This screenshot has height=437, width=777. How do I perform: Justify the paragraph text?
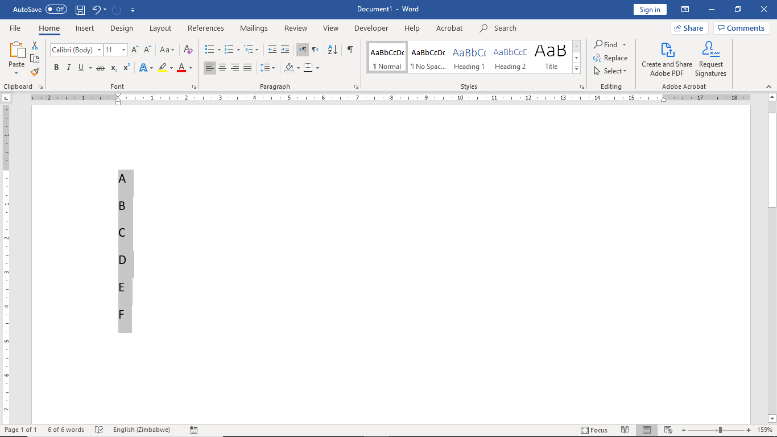247,68
